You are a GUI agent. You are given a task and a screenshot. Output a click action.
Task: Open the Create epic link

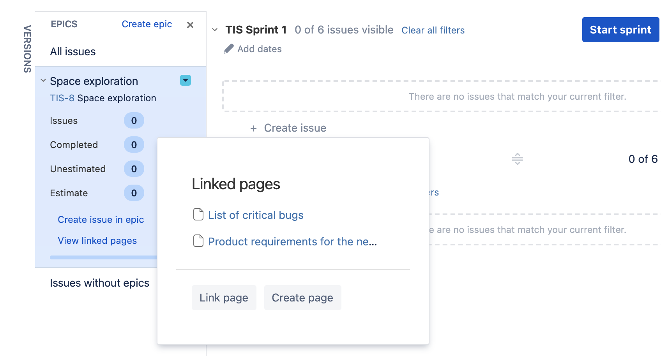(x=147, y=24)
